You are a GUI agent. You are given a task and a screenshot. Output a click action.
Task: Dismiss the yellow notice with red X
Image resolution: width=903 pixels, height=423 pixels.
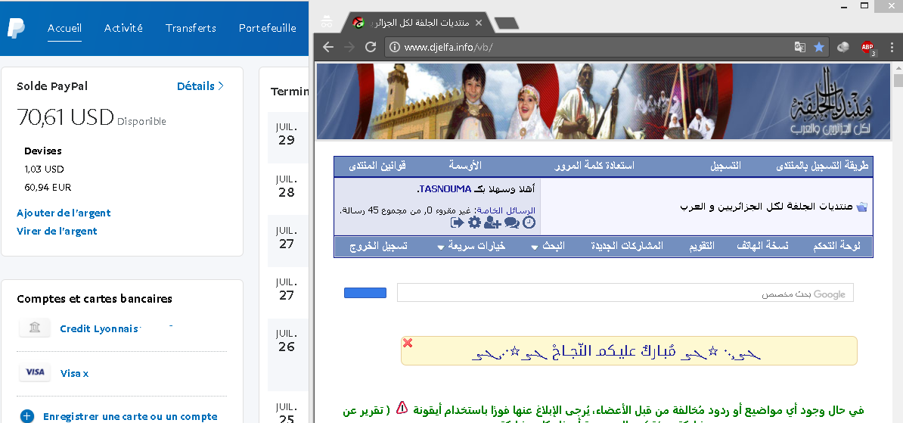(408, 343)
